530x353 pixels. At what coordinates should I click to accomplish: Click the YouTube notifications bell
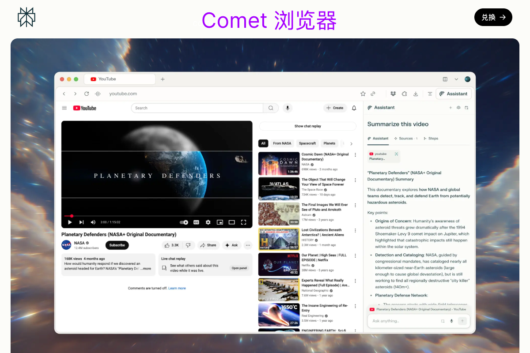tap(354, 108)
